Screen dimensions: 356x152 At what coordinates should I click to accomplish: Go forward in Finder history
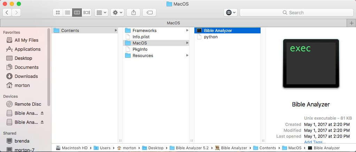(x=16, y=13)
